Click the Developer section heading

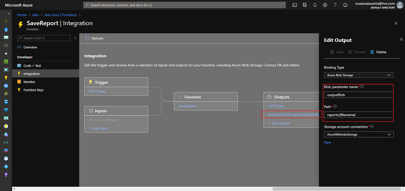coord(25,57)
